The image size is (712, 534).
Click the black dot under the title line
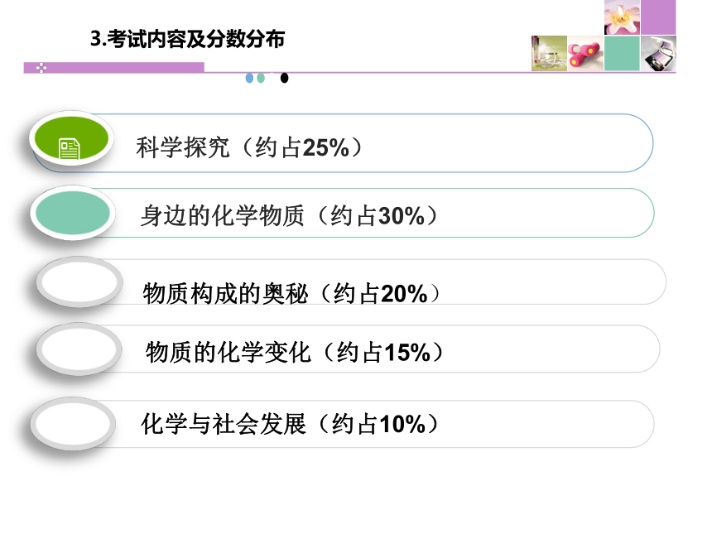[284, 78]
